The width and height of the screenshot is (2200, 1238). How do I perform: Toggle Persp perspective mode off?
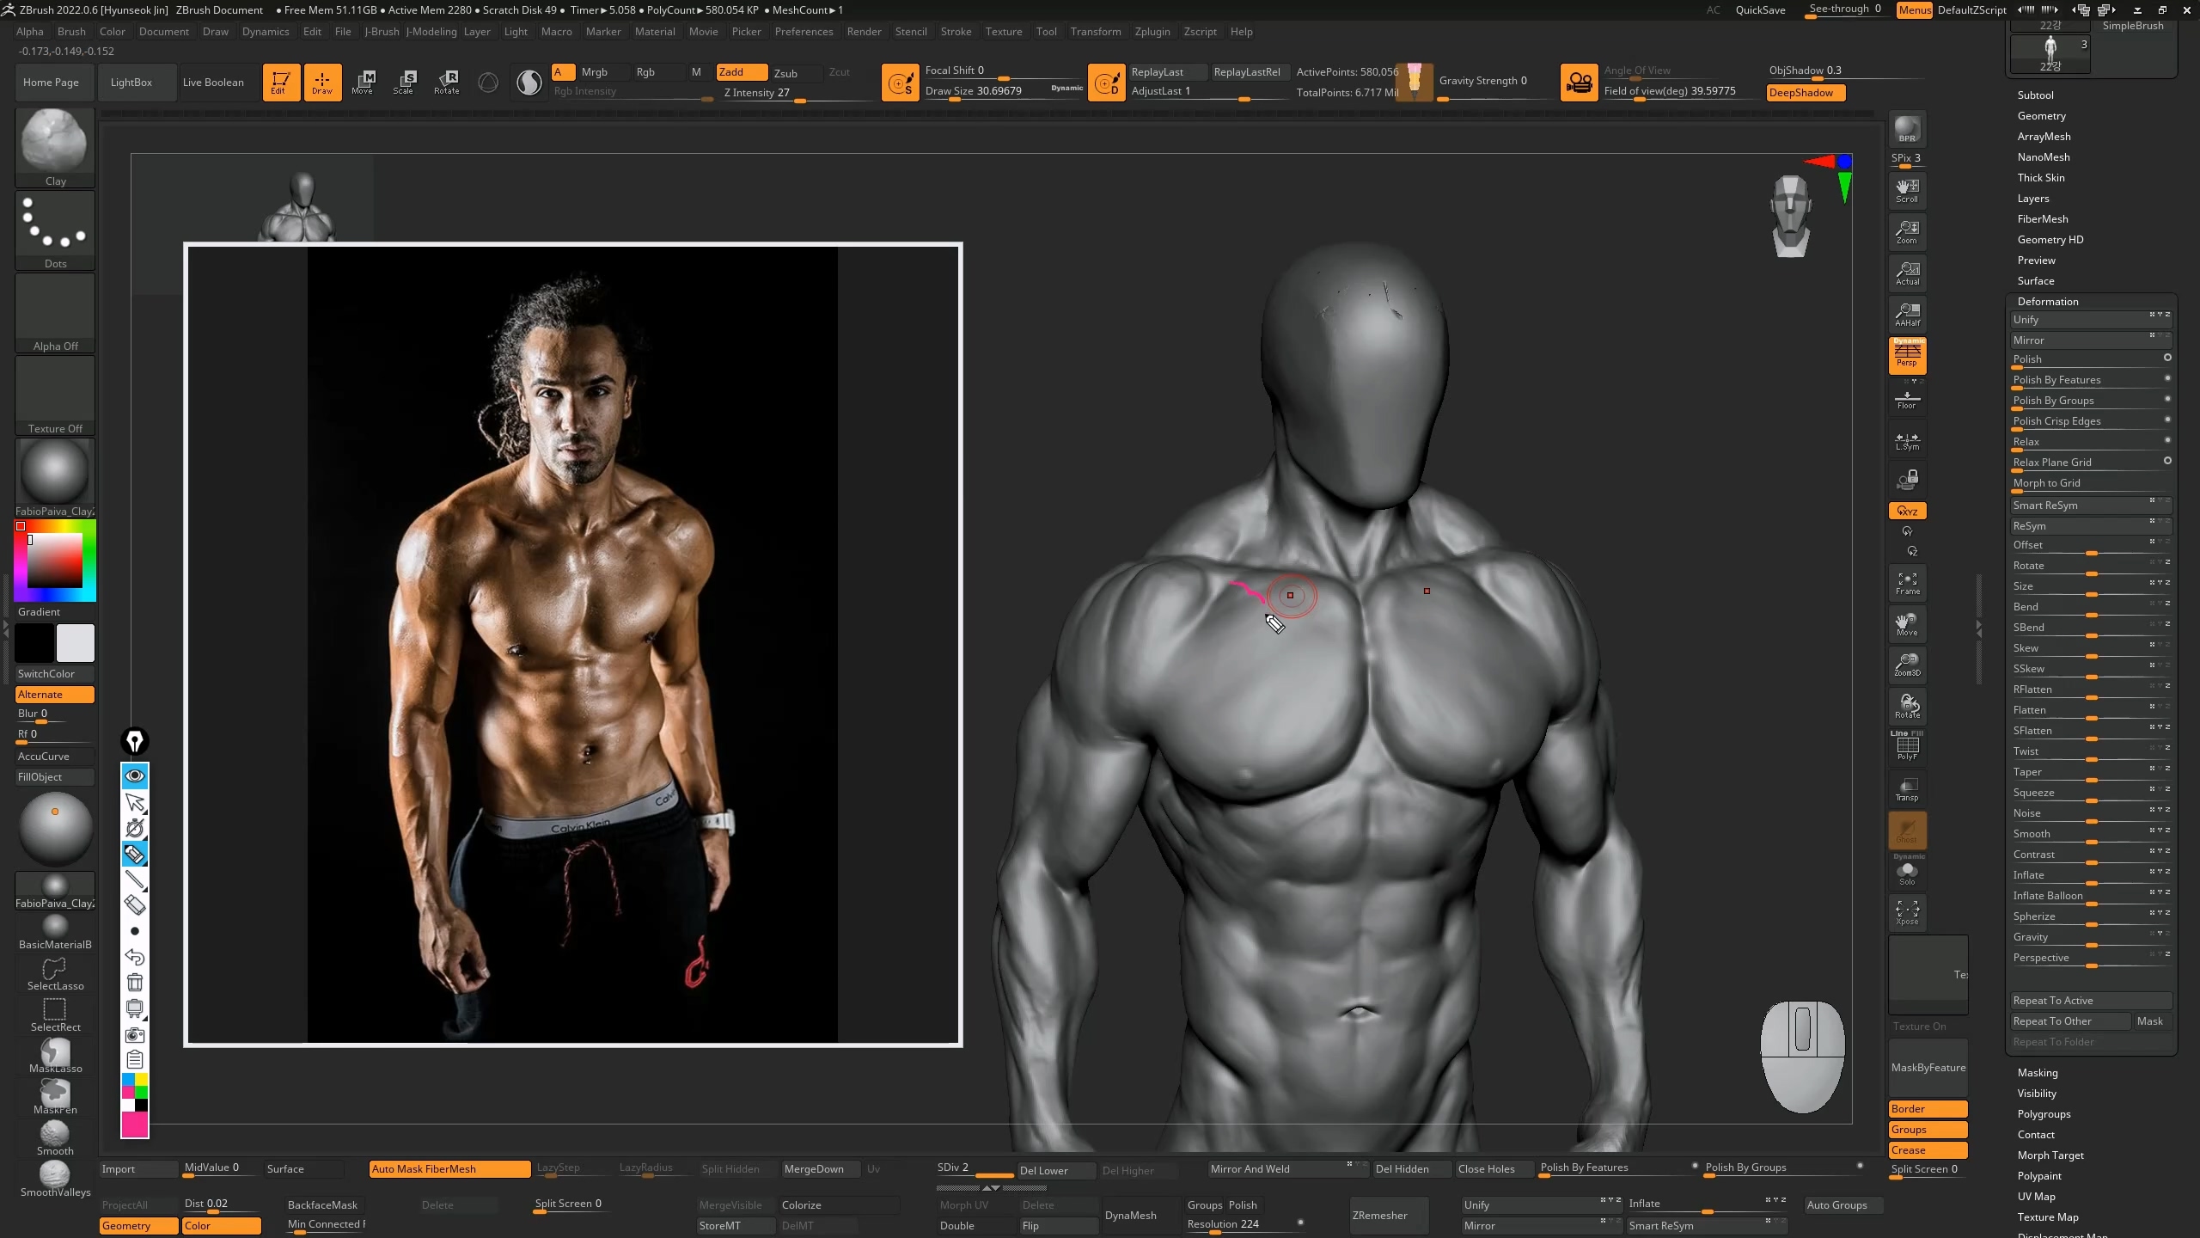1907,355
